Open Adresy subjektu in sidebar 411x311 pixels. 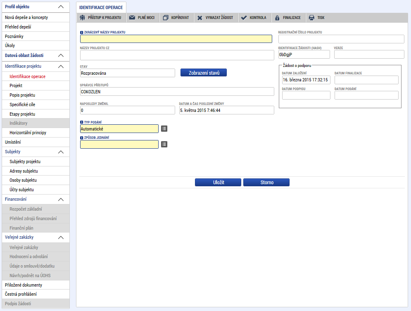(x=36, y=171)
